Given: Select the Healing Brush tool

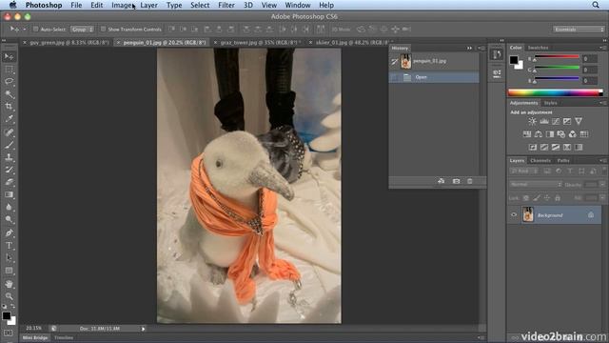Looking at the screenshot, I should (x=9, y=132).
